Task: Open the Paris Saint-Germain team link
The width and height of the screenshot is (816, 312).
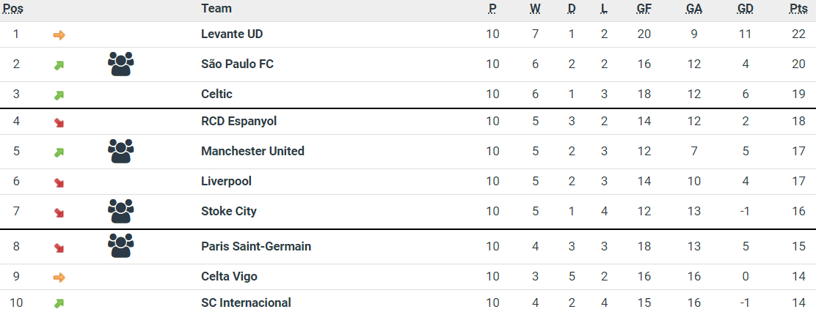Action: (256, 246)
